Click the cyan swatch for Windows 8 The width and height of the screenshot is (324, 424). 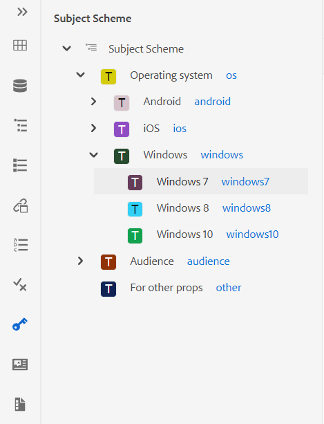(135, 209)
